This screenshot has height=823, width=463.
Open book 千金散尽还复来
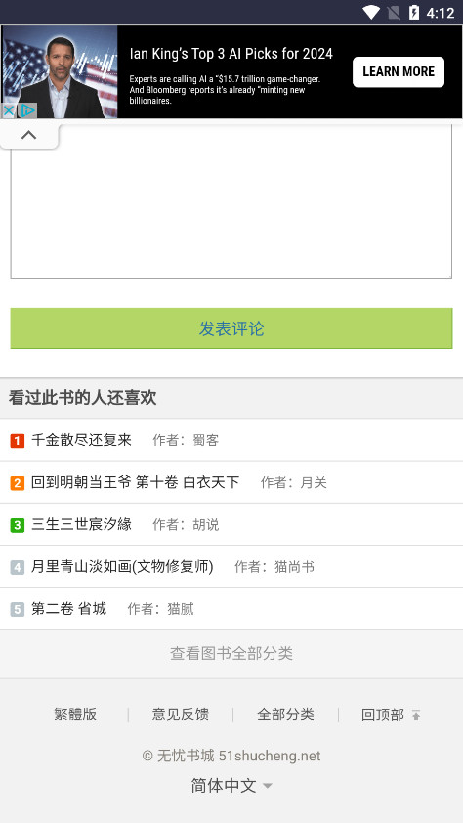[81, 440]
